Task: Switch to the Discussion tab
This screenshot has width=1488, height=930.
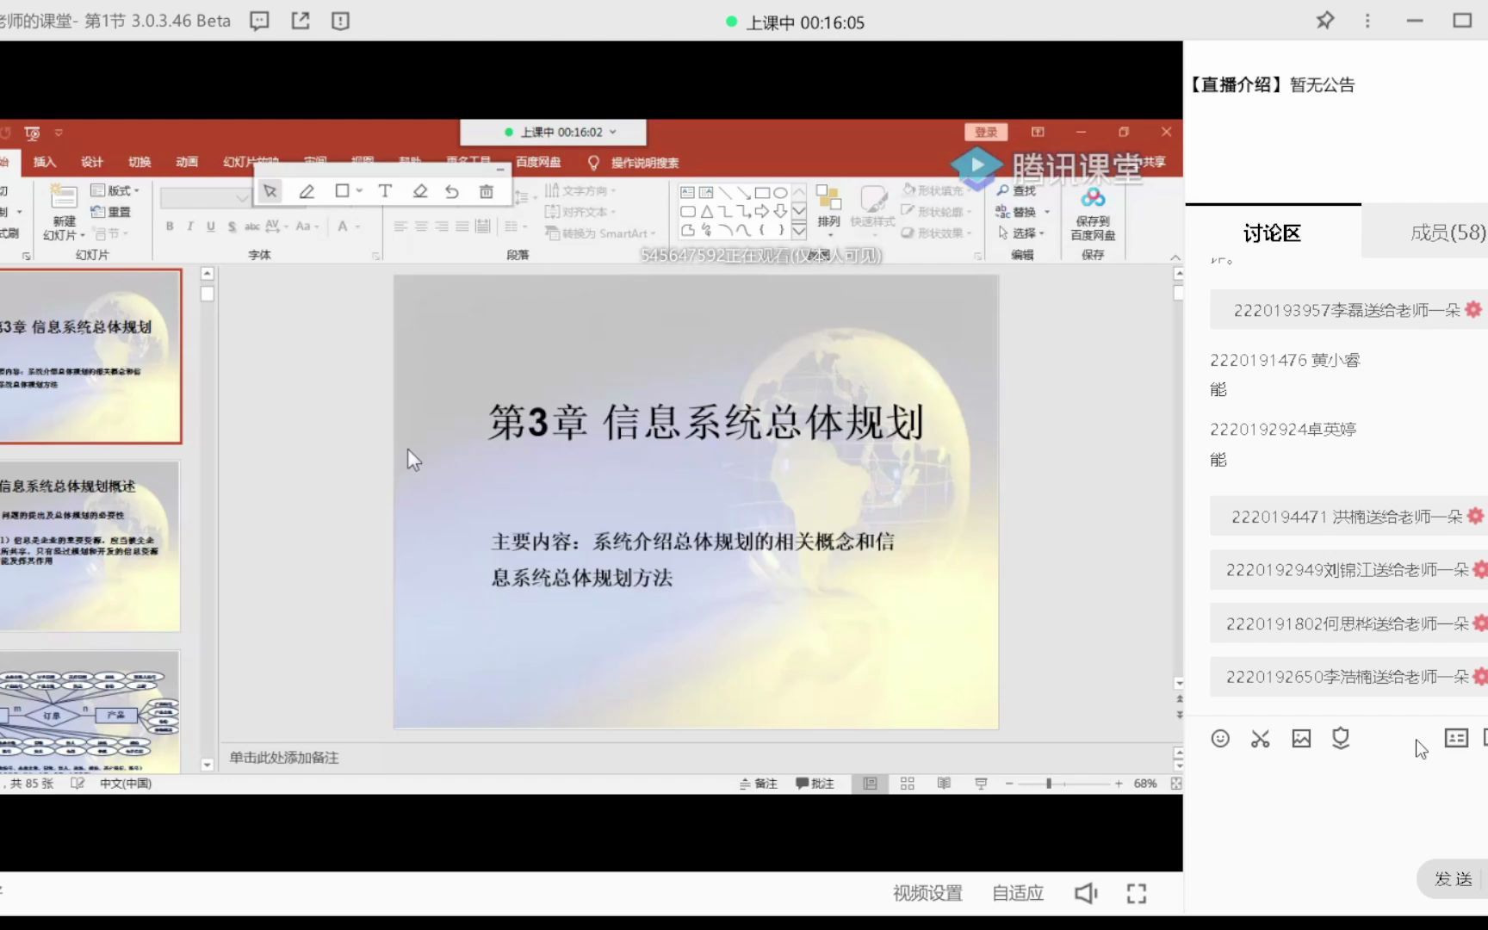Action: 1273,232
